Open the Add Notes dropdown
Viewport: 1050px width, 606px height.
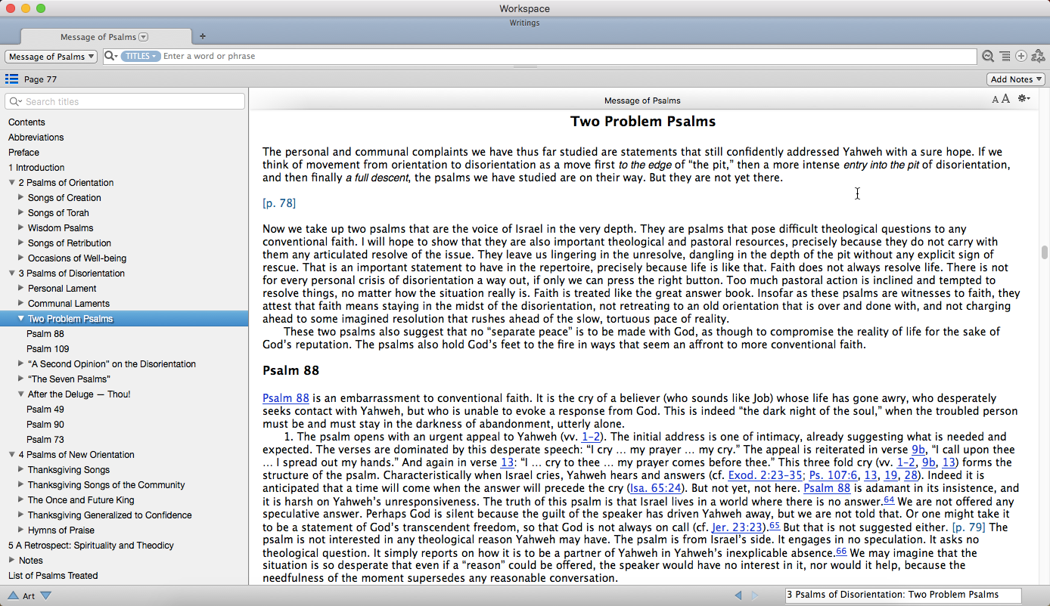coord(1016,79)
